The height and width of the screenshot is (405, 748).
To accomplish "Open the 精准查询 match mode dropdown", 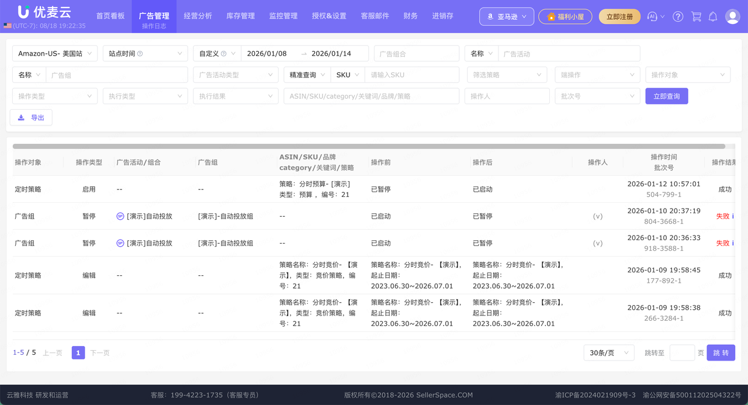I will tap(307, 75).
